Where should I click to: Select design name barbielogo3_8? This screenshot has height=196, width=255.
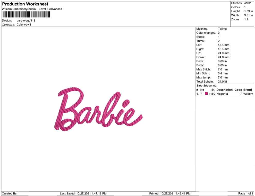pyautogui.click(x=26, y=21)
